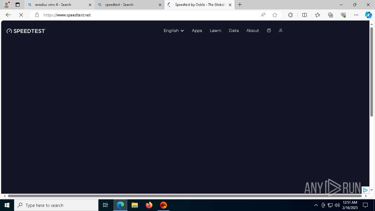Open the clock and date flyout
The width and height of the screenshot is (375, 211).
point(350,205)
